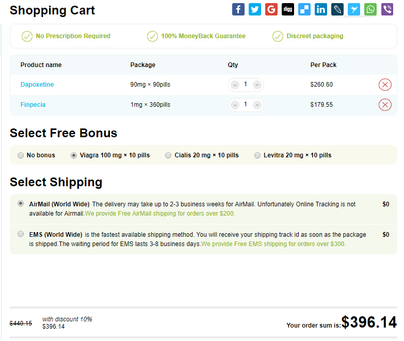404x341 pixels.
Task: Share via the LinkedIn icon
Action: point(320,9)
